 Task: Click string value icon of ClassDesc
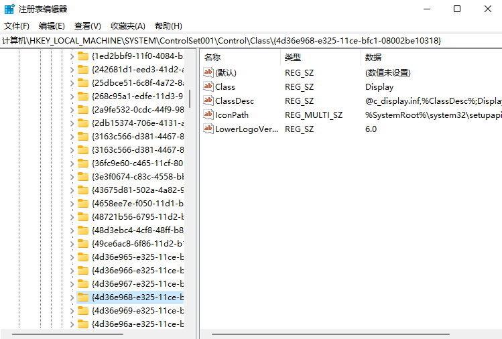click(x=208, y=100)
